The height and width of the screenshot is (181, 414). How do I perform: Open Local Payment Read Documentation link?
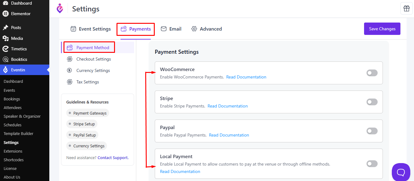(180, 171)
